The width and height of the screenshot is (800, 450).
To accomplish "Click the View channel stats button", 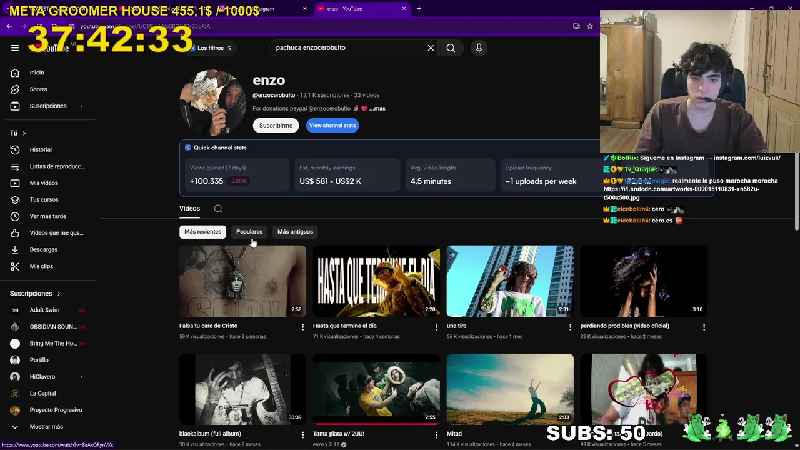I will (332, 125).
